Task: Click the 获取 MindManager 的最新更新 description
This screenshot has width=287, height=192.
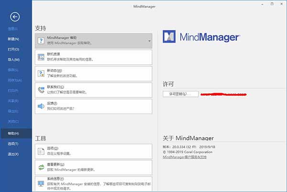Action: tap(71, 170)
